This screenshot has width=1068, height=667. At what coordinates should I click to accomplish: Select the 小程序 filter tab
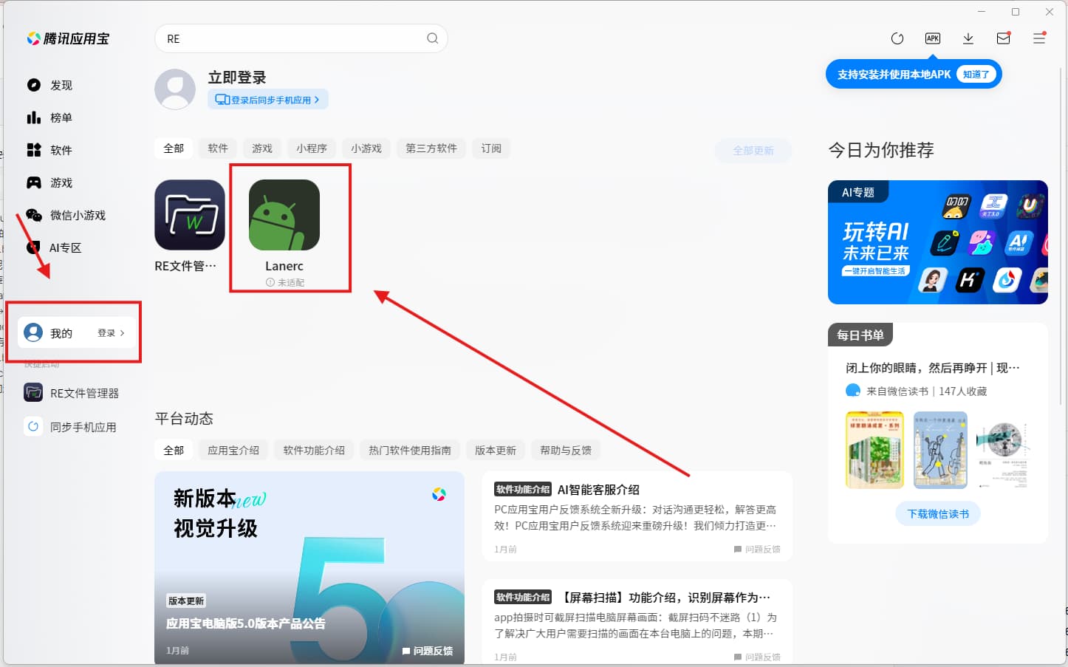[x=312, y=148]
